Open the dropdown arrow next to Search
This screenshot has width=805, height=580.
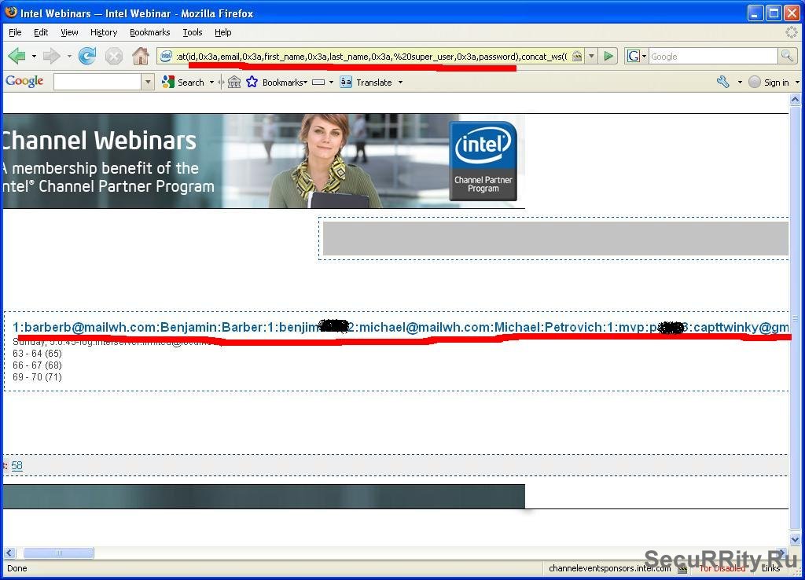pyautogui.click(x=211, y=82)
